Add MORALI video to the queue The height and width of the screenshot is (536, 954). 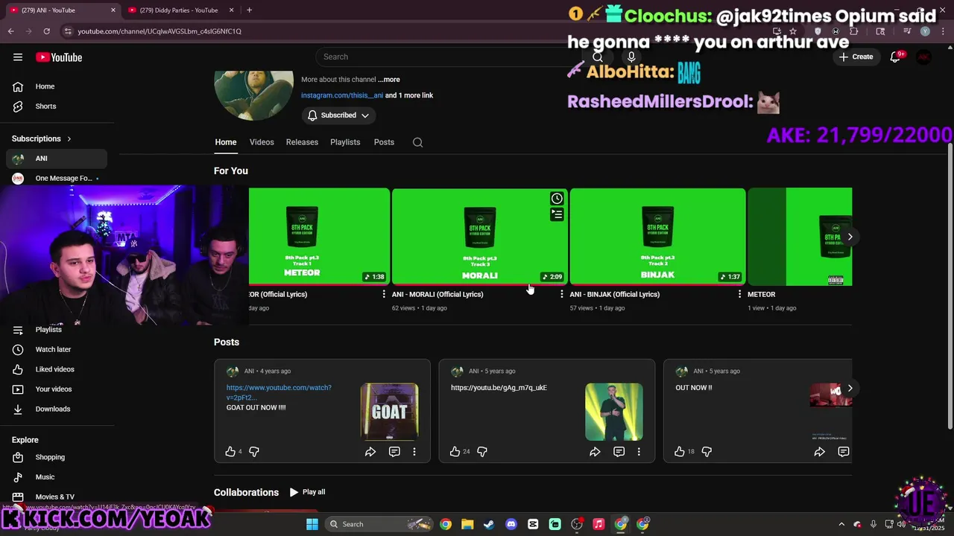pos(557,214)
